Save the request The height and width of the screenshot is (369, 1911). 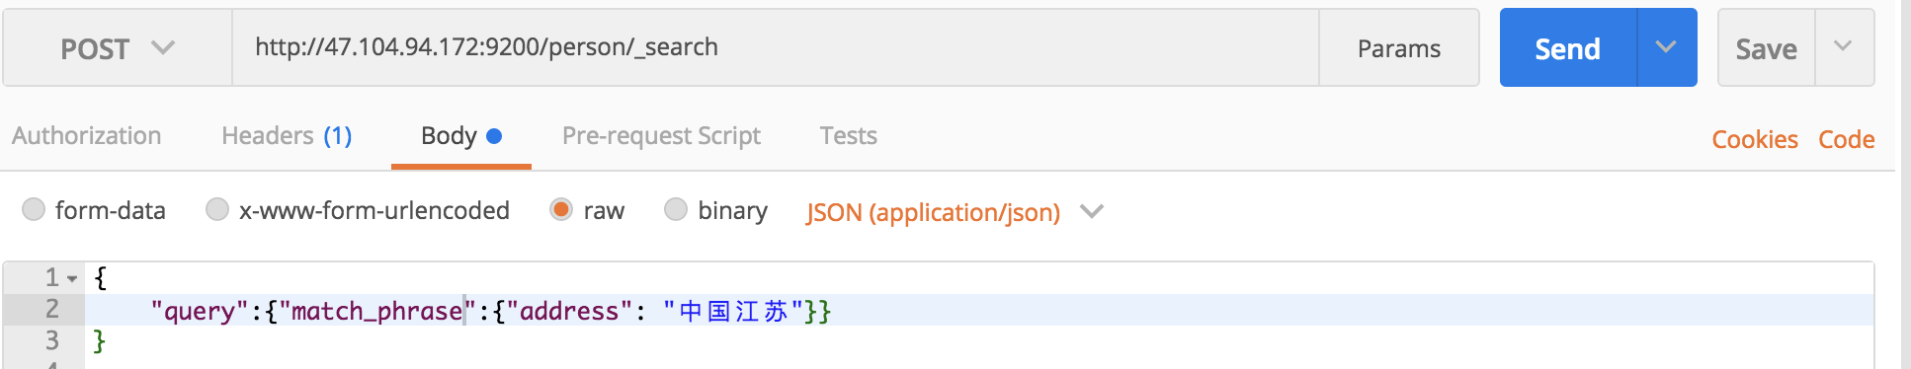pos(1767,48)
